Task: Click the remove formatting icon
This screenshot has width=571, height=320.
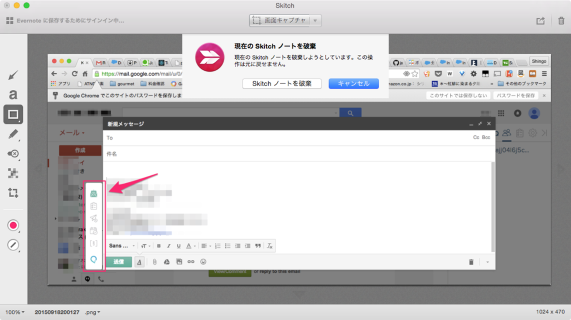Action: [270, 246]
